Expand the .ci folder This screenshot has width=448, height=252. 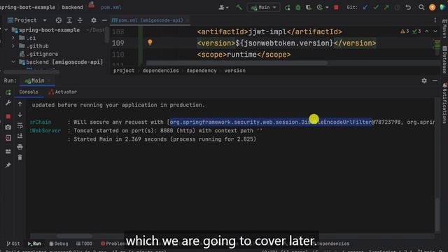tap(13, 38)
